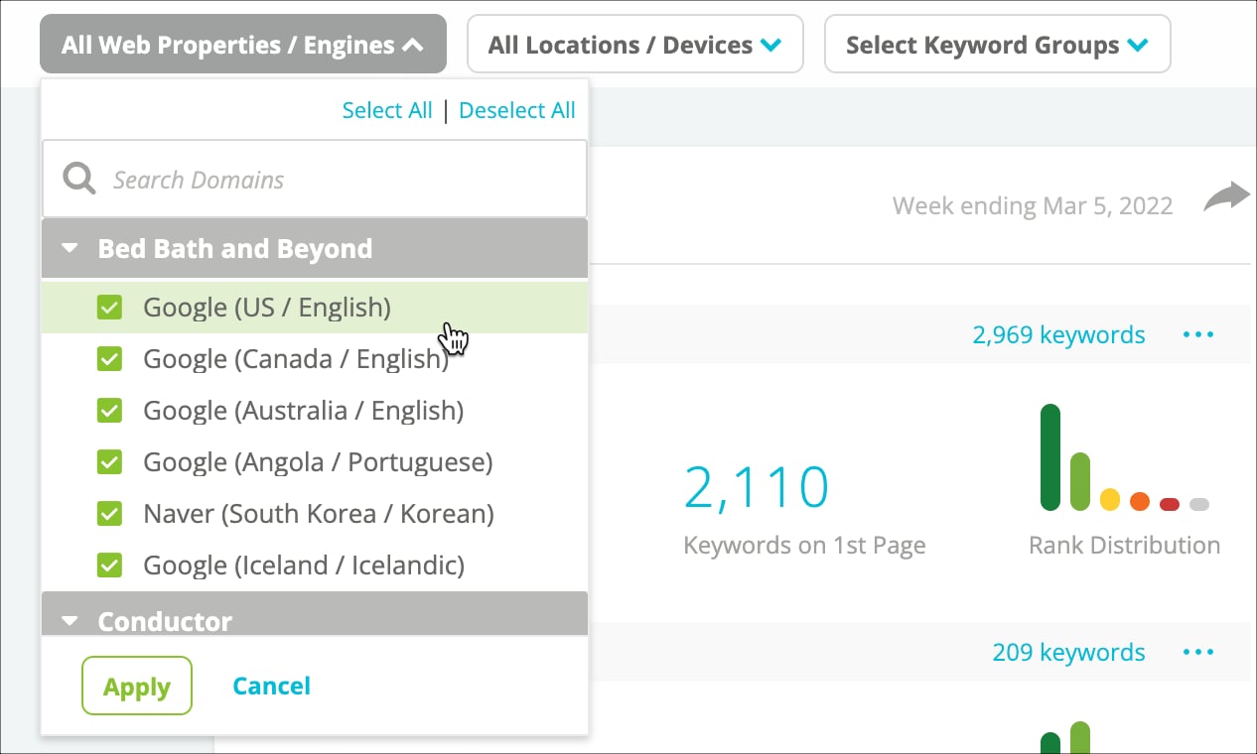The width and height of the screenshot is (1257, 754).
Task: Collapse the Bed Bath and Beyond group triangle
Action: click(x=70, y=249)
